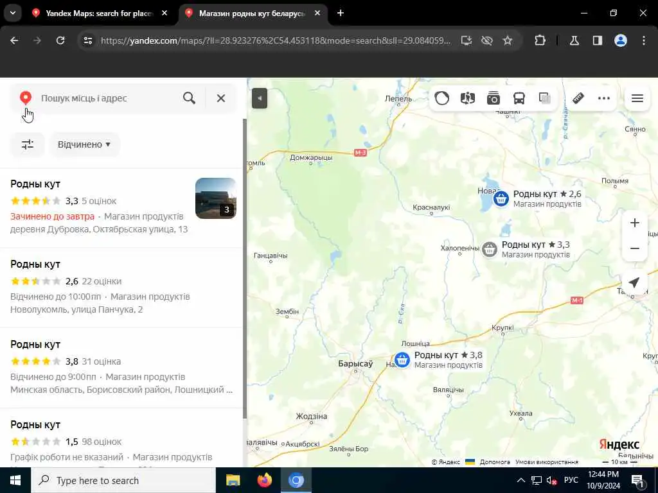Click the install app icon in address bar
This screenshot has height=493, width=658.
(x=467, y=40)
